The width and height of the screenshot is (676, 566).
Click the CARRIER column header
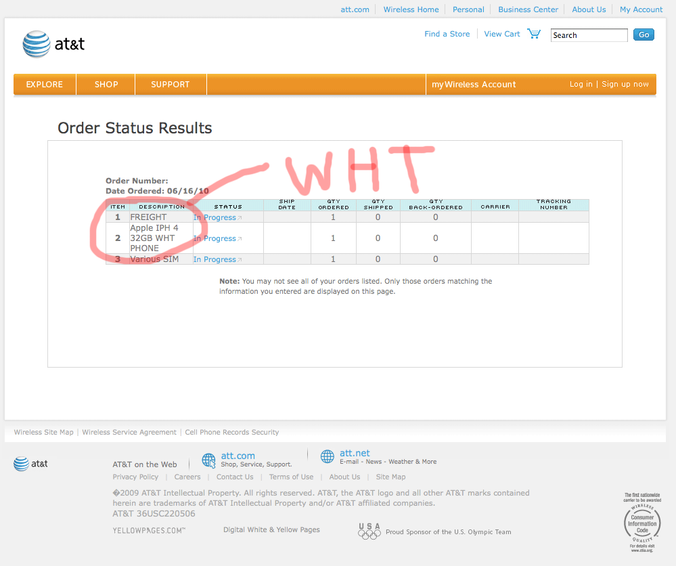[495, 206]
